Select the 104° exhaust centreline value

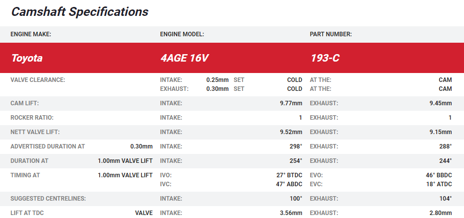(x=445, y=199)
